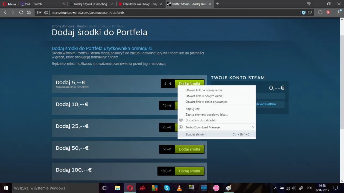Screen dimensions: 344x193
Task: Click the 100,--€ price label
Action: coord(166,171)
